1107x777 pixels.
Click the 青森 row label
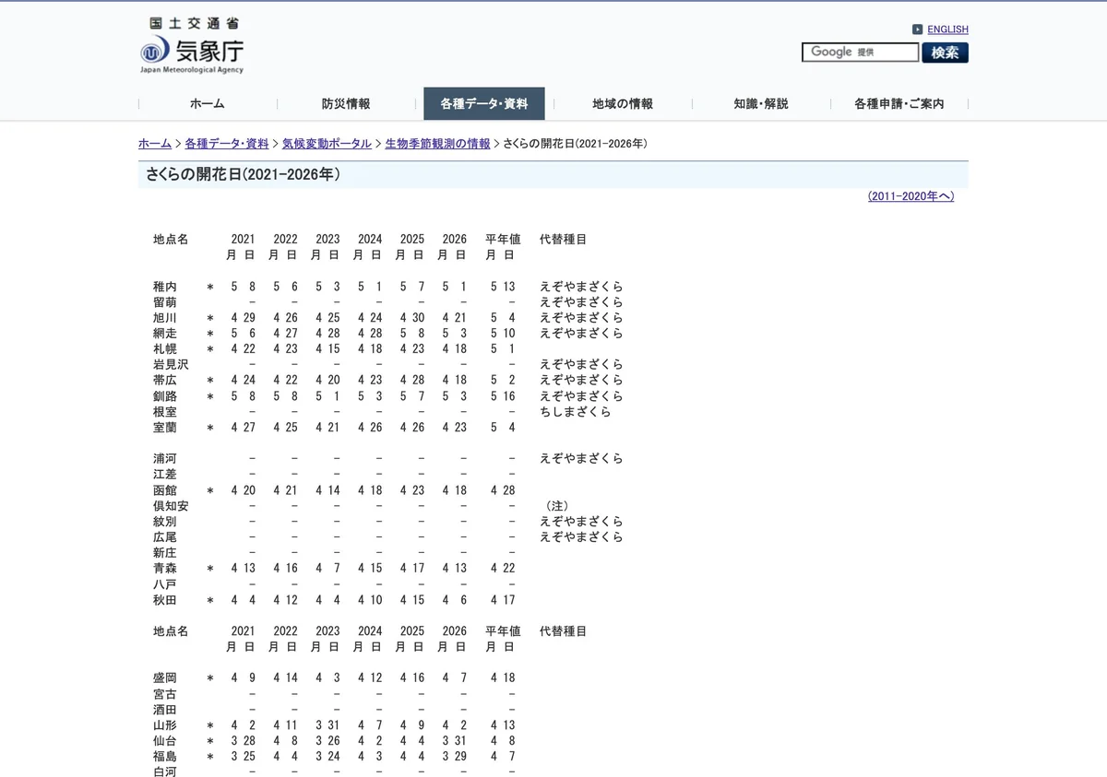coord(165,569)
